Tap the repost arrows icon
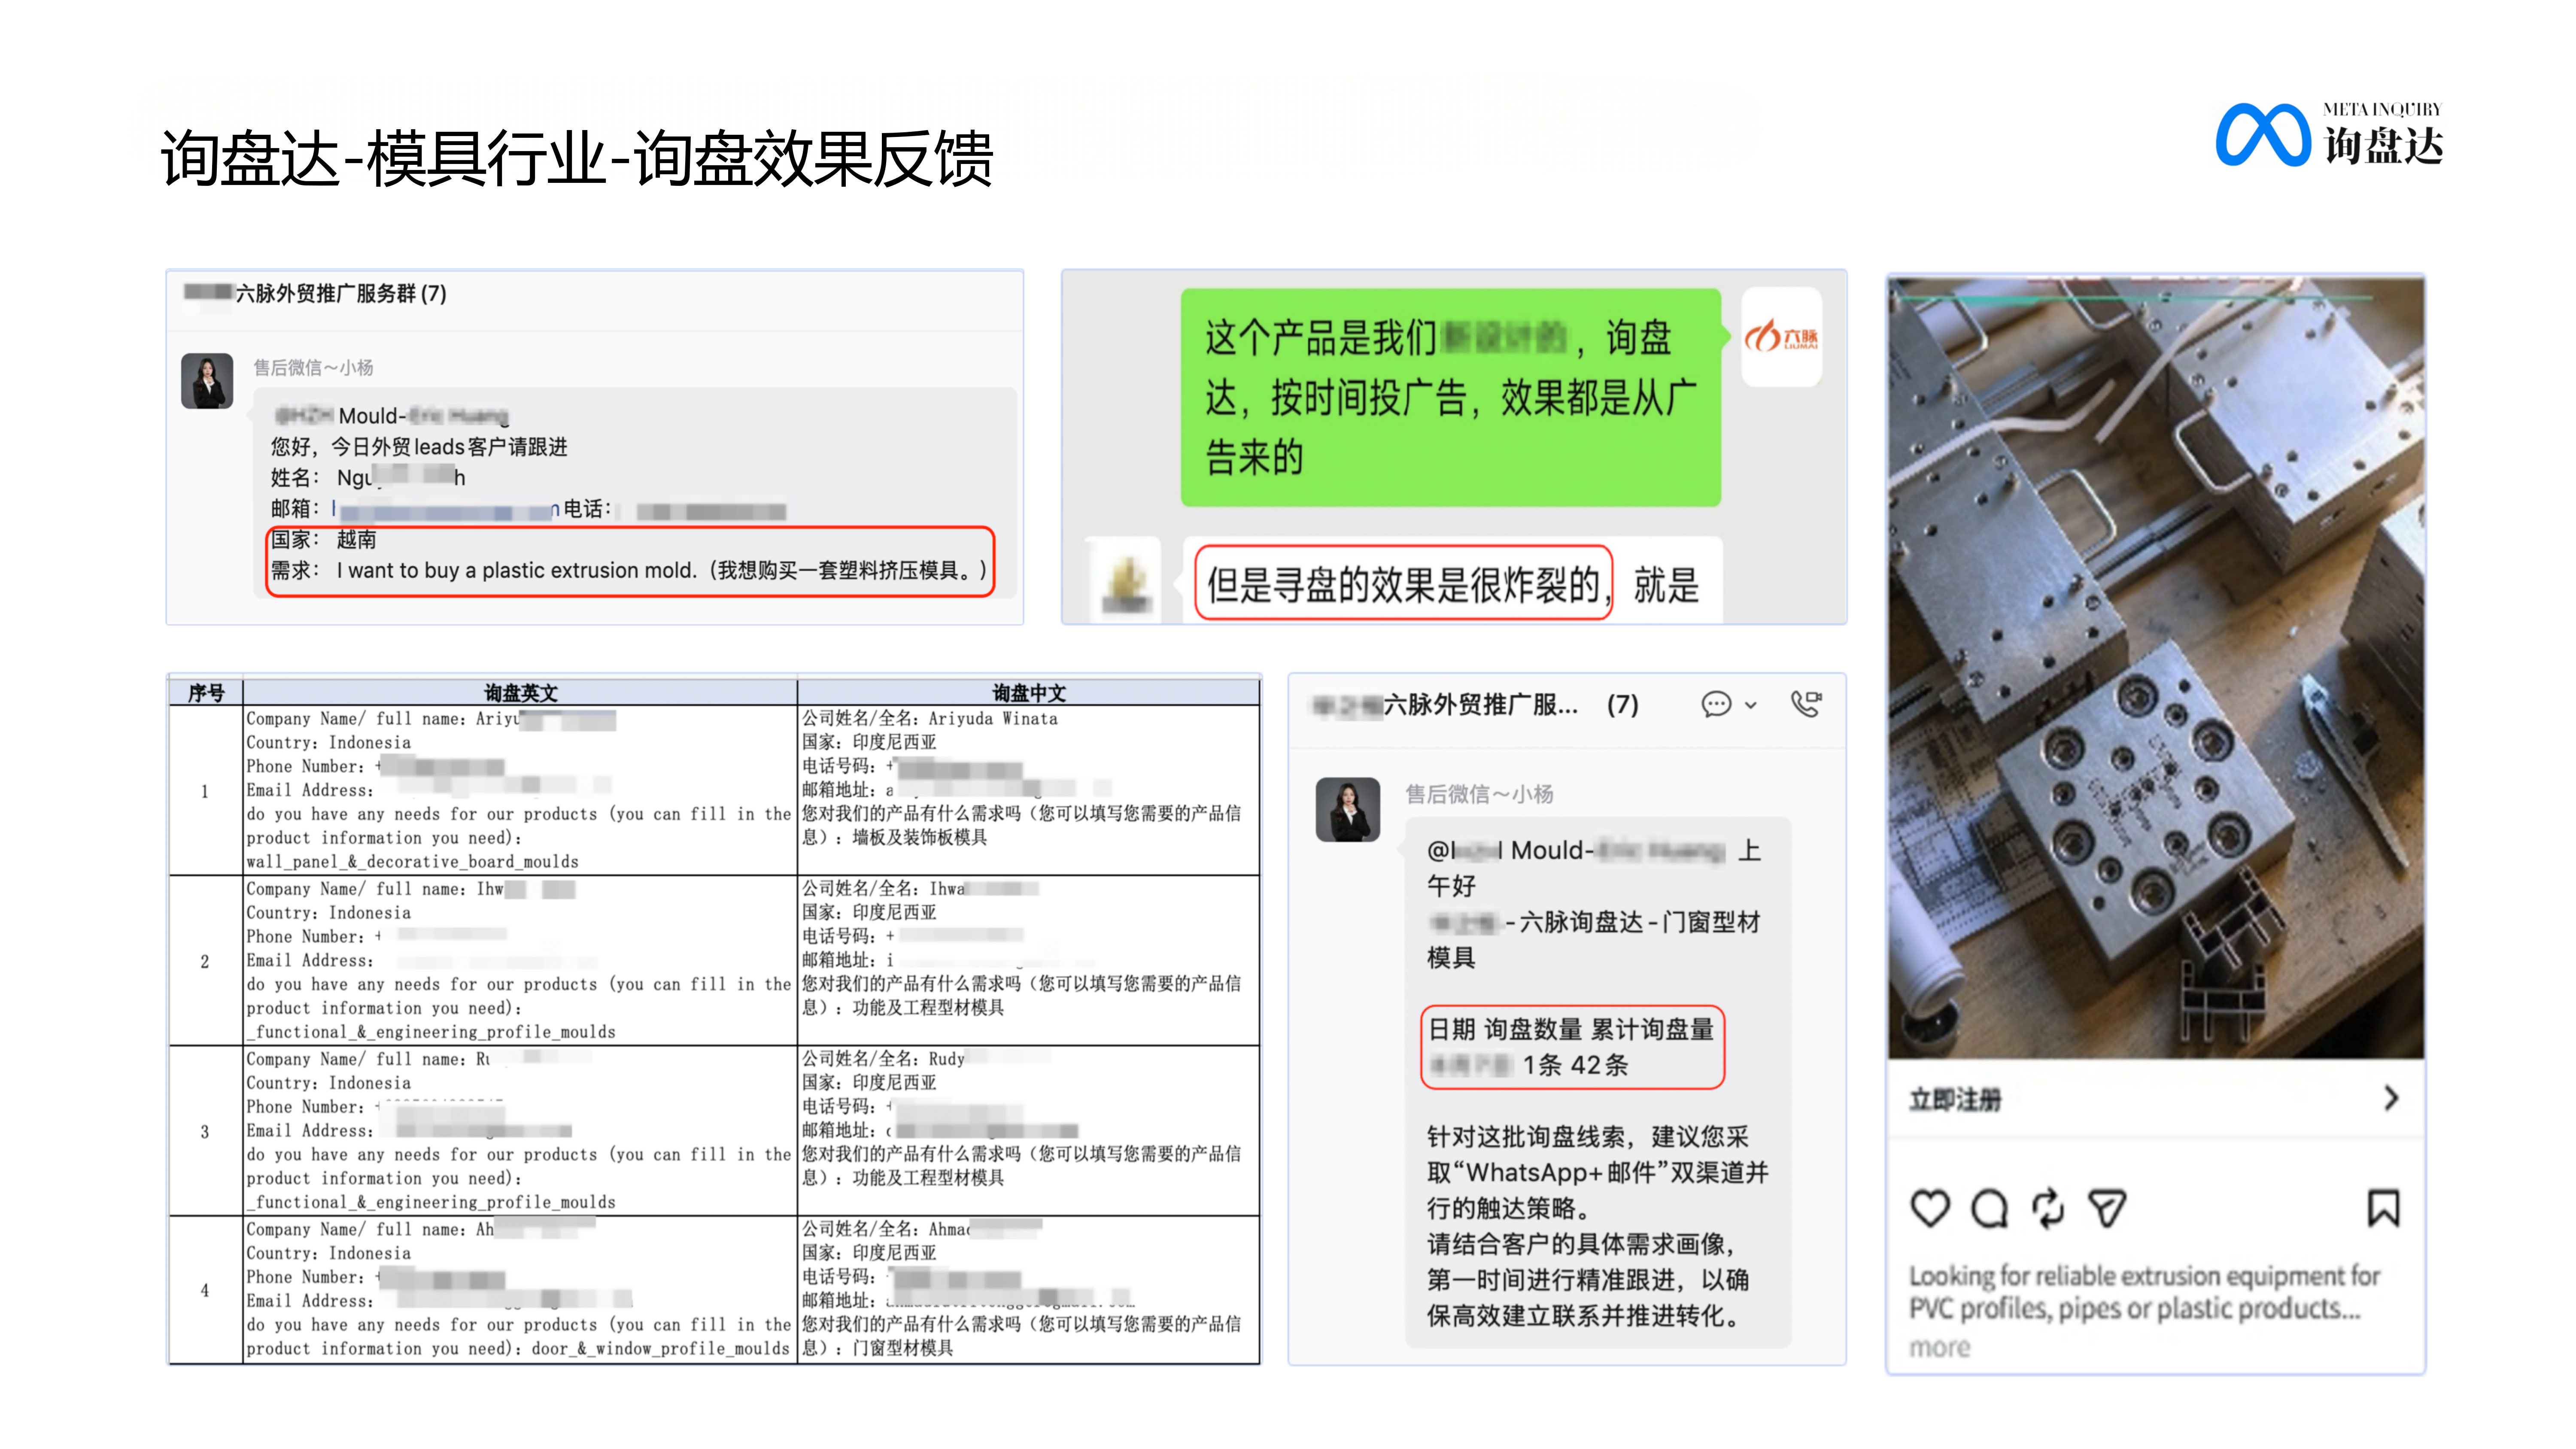The width and height of the screenshot is (2576, 1449). point(2048,1208)
